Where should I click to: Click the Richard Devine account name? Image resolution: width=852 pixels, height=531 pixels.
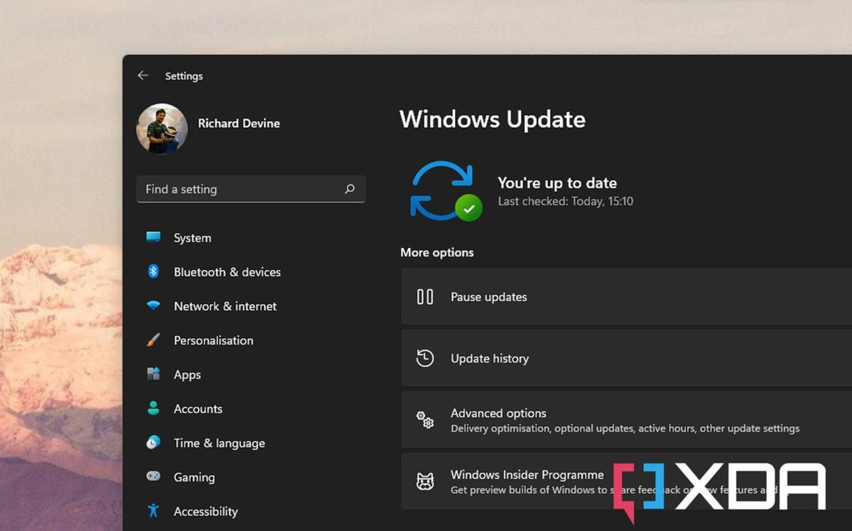click(239, 123)
